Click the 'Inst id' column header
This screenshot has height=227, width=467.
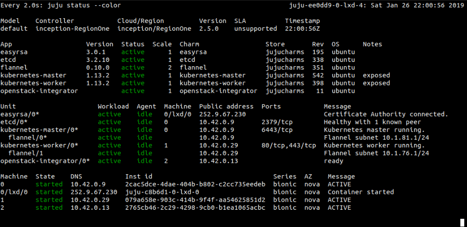pos(139,177)
